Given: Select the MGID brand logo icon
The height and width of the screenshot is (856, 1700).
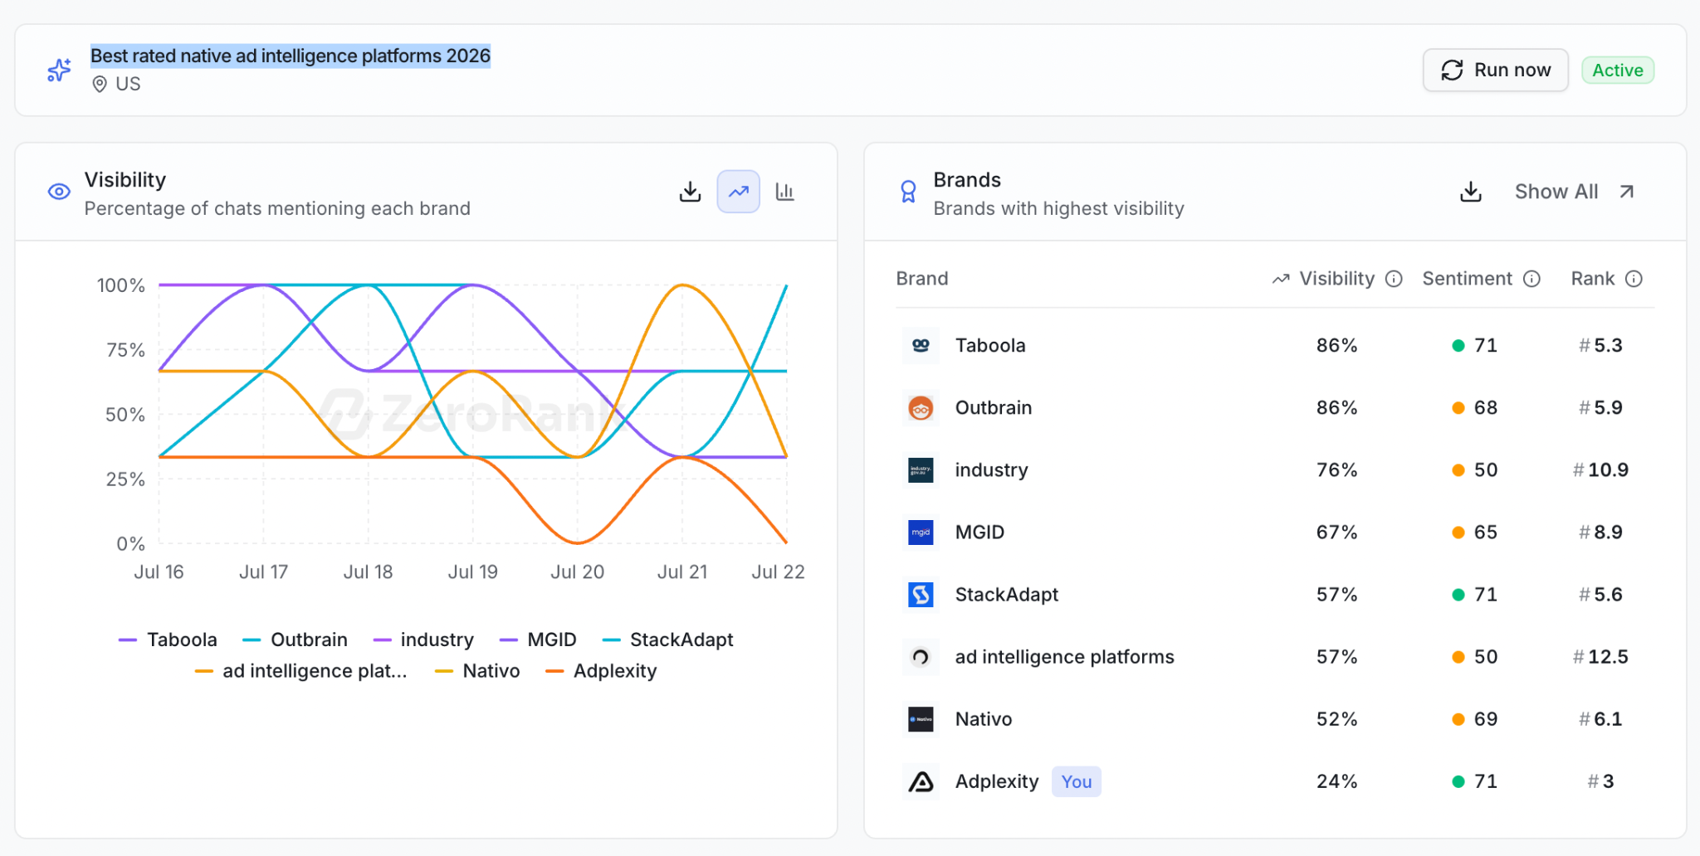Looking at the screenshot, I should pos(921,532).
